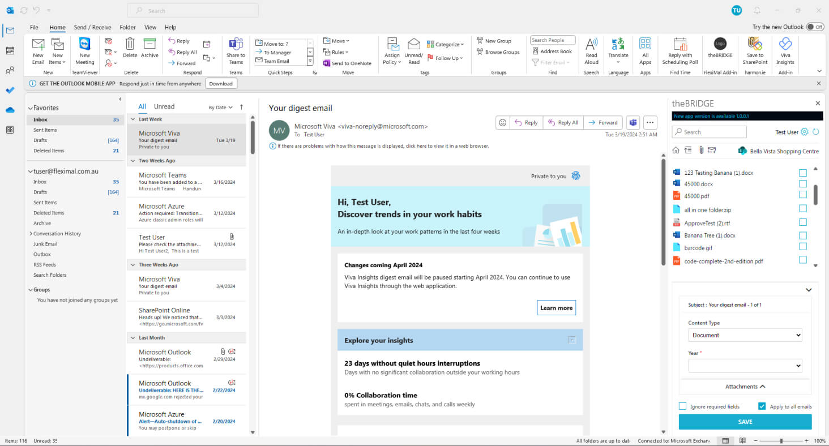Start Read Aloud from the ribbon
Viewport: 829px width, 446px height.
(x=591, y=51)
